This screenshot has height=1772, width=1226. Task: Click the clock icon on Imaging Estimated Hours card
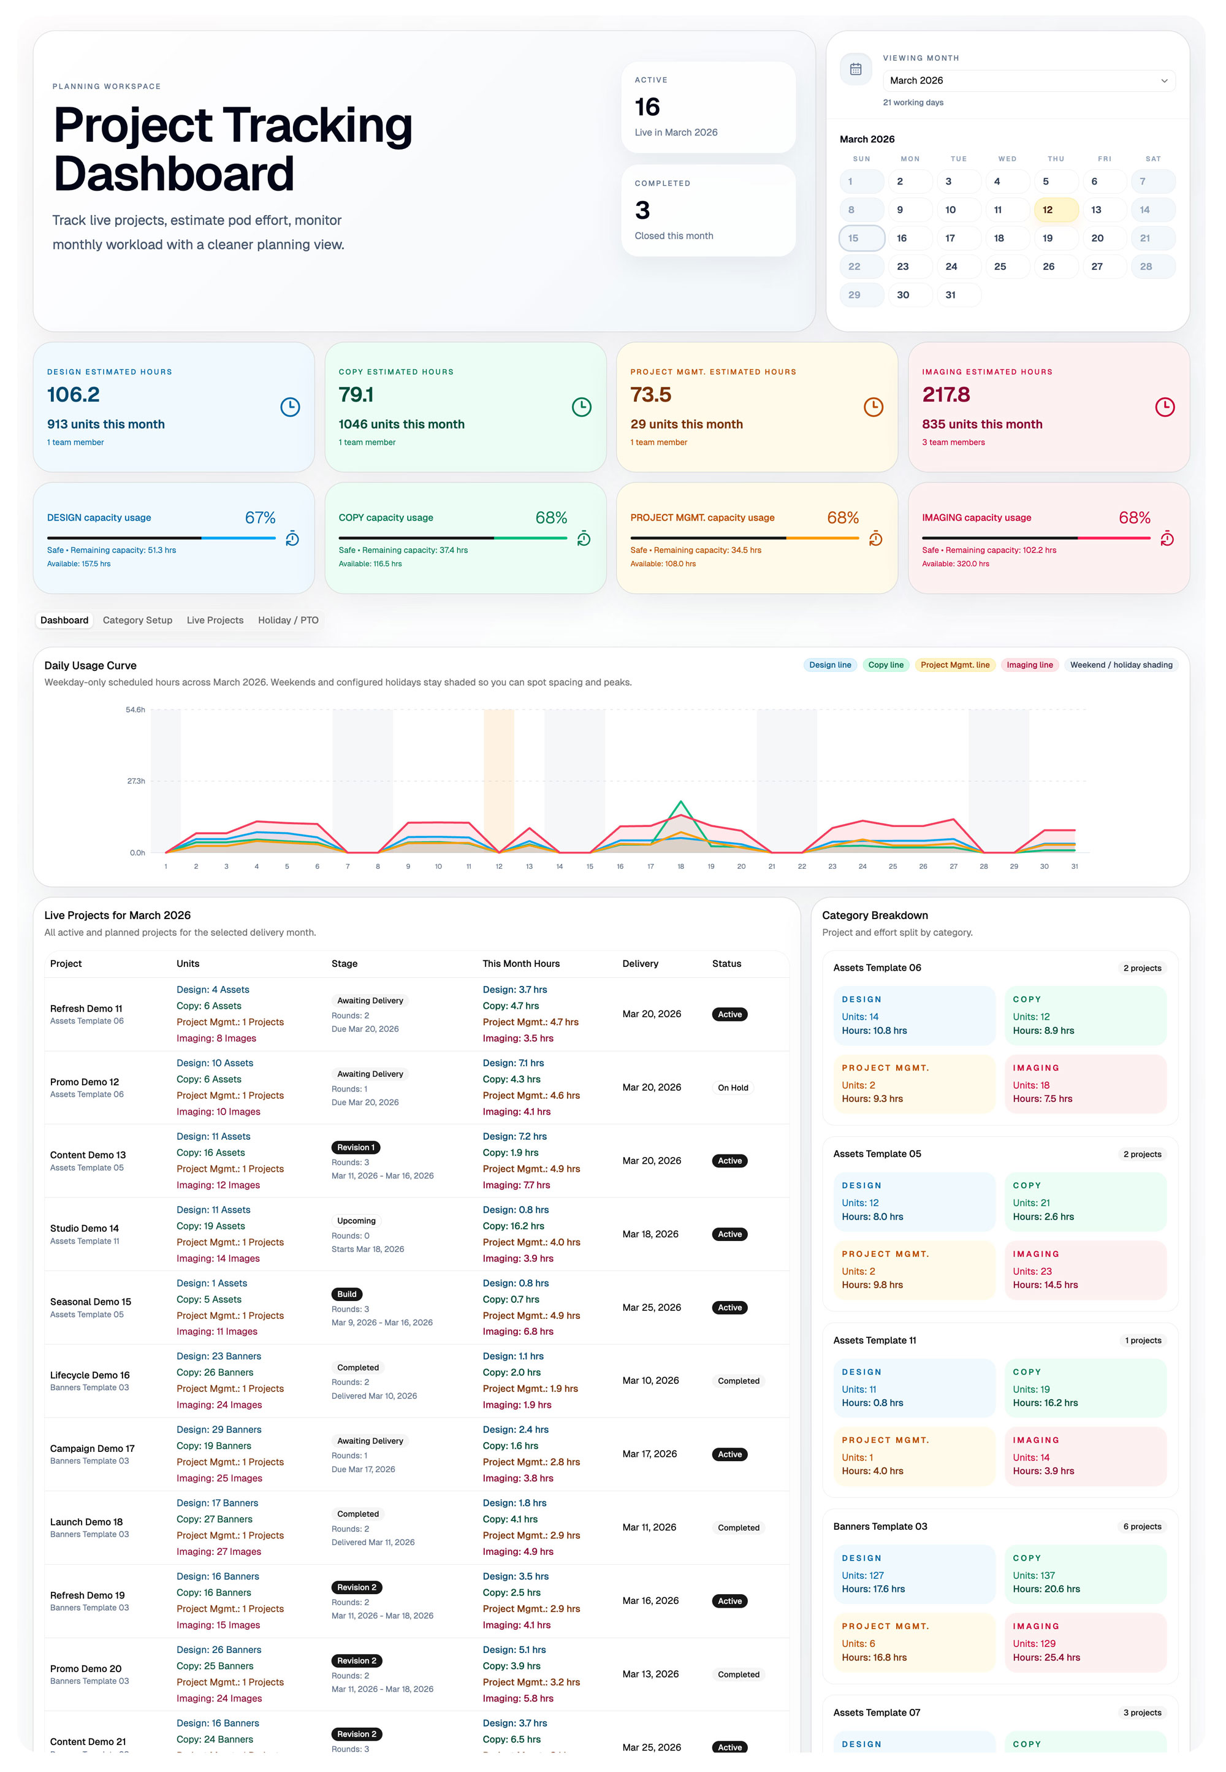pos(1166,407)
